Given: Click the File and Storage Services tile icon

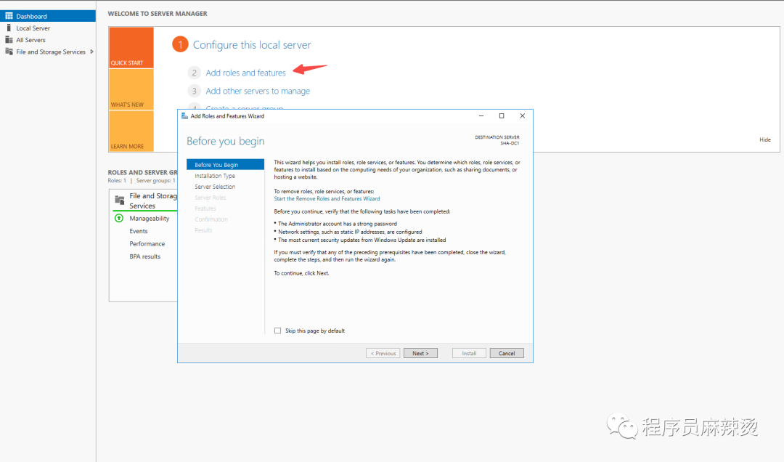Looking at the screenshot, I should pyautogui.click(x=120, y=200).
